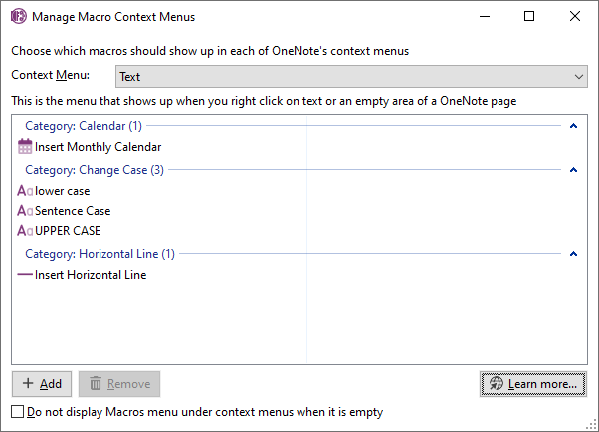The width and height of the screenshot is (599, 432).
Task: Click the globe icon on Learn more button
Action: [496, 384]
